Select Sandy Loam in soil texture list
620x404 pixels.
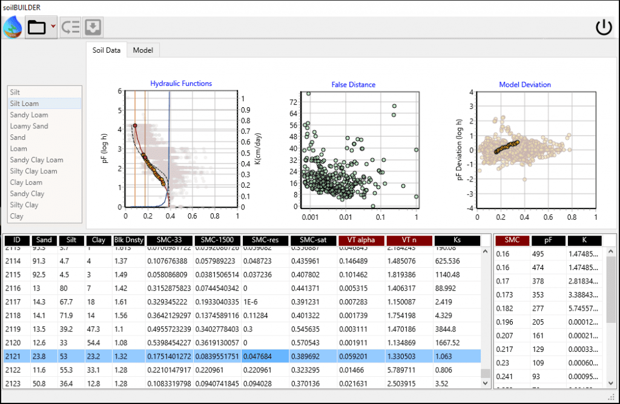pyautogui.click(x=44, y=114)
